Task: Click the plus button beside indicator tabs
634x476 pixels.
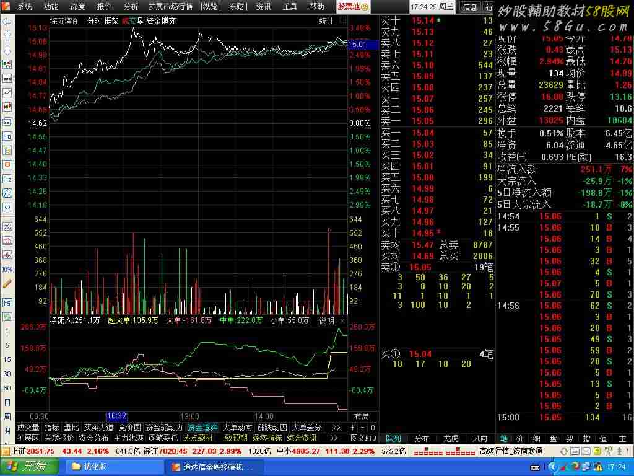Action: coord(352,428)
